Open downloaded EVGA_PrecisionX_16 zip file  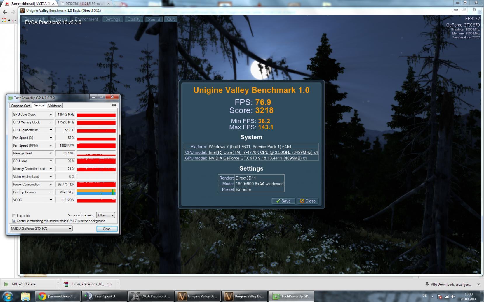89,284
